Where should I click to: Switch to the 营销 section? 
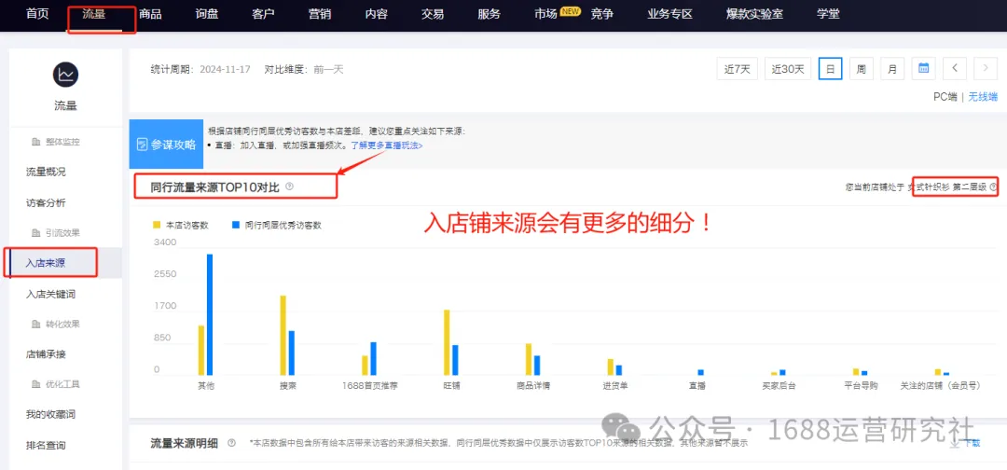[320, 13]
